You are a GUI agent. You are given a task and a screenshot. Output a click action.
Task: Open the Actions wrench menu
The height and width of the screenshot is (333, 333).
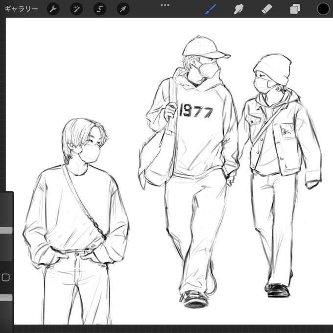pyautogui.click(x=53, y=9)
